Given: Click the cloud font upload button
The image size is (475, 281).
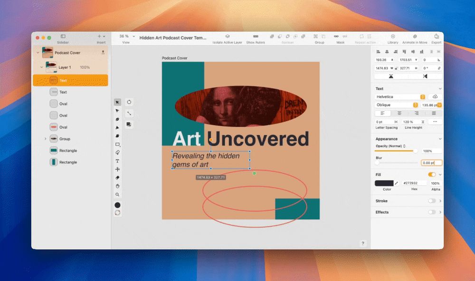Looking at the screenshot, I should coord(435,97).
